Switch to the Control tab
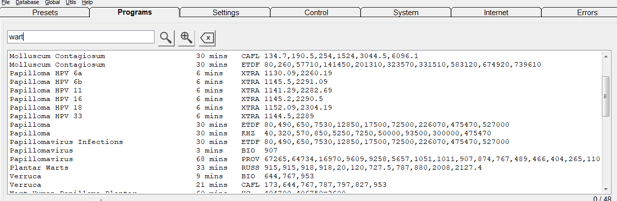Image resolution: width=617 pixels, height=201 pixels. point(316,13)
